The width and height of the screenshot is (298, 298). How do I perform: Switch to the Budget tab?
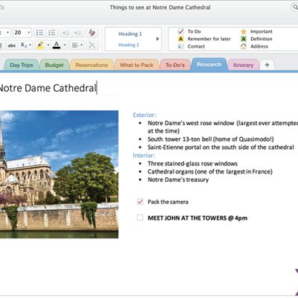pyautogui.click(x=54, y=65)
